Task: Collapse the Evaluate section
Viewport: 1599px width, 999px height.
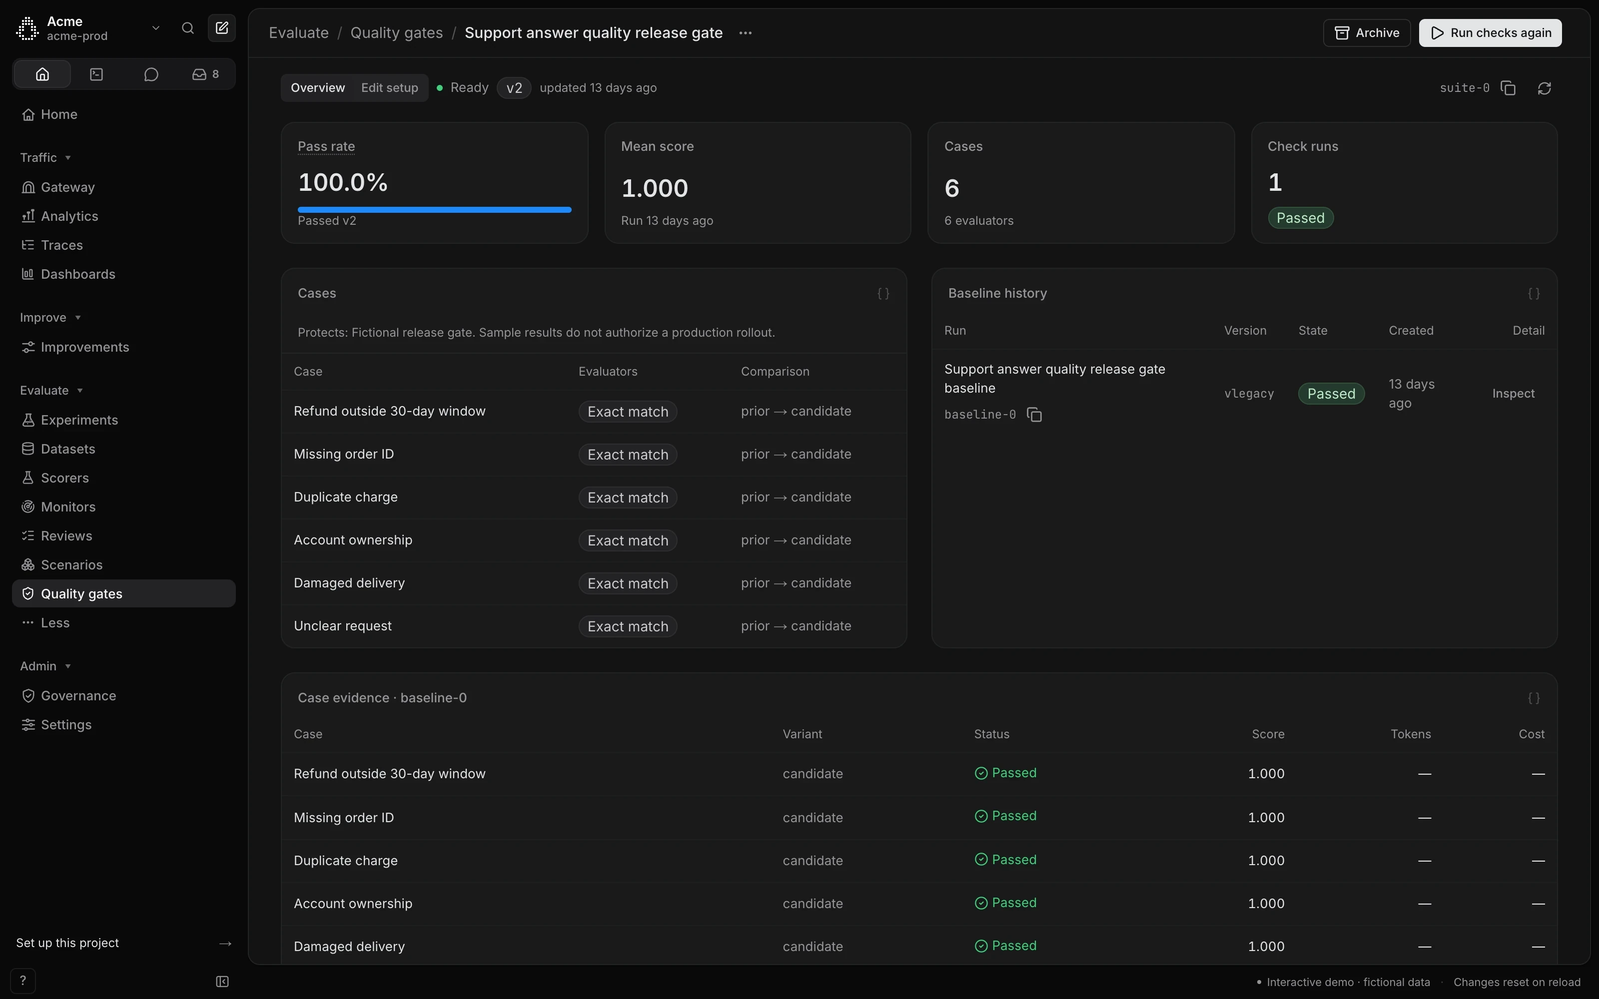Action: click(x=51, y=391)
